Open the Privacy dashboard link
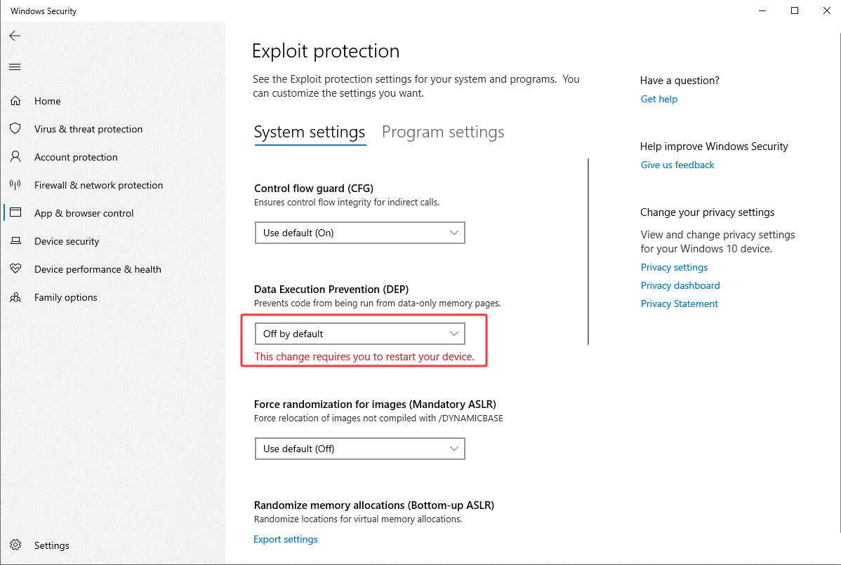This screenshot has width=841, height=565. (680, 285)
